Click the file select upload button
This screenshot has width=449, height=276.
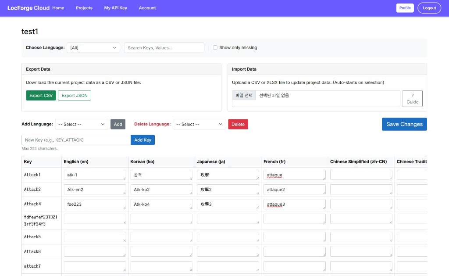click(244, 95)
